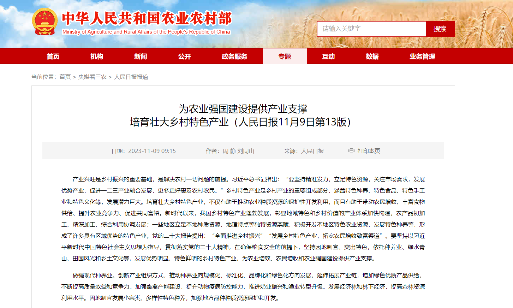Click the 央媒看三农 breadcrumb link
Screen dimensions: 513x308
tap(92, 77)
